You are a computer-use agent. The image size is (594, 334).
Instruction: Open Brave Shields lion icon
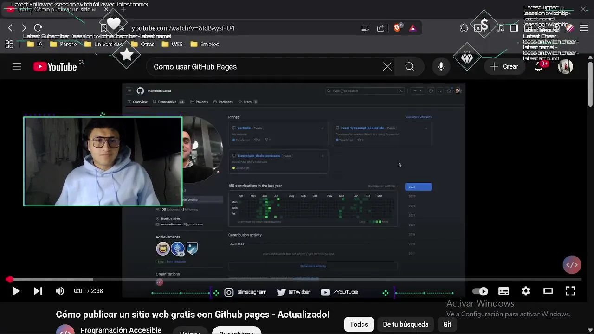pyautogui.click(x=397, y=28)
